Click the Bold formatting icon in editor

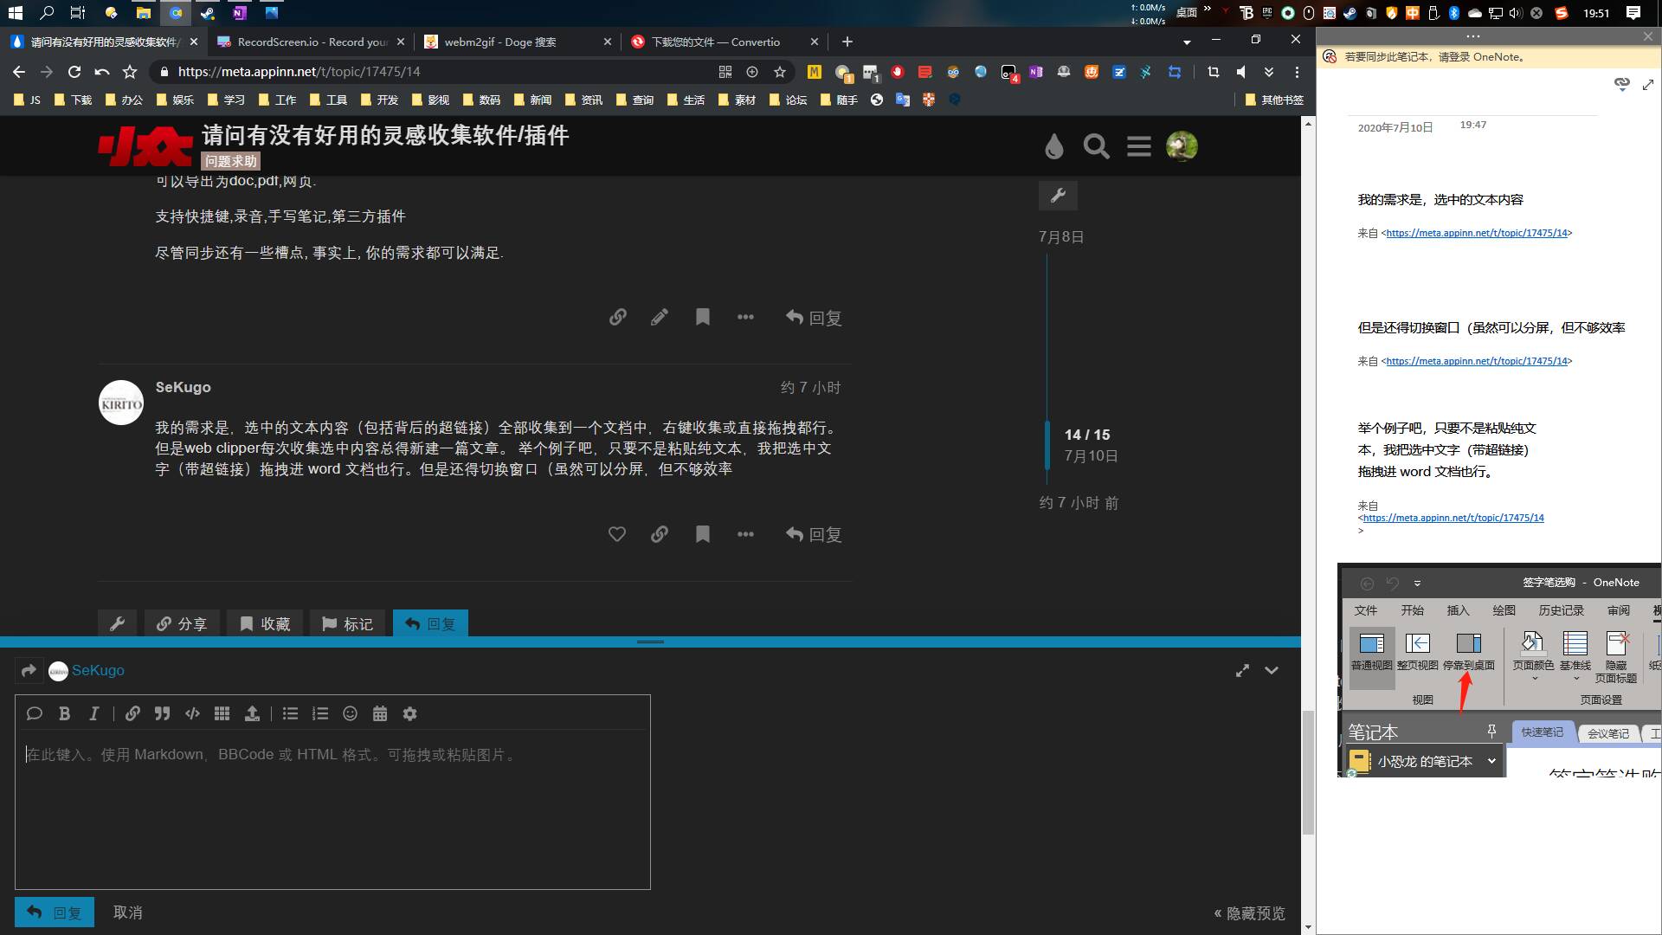click(64, 713)
